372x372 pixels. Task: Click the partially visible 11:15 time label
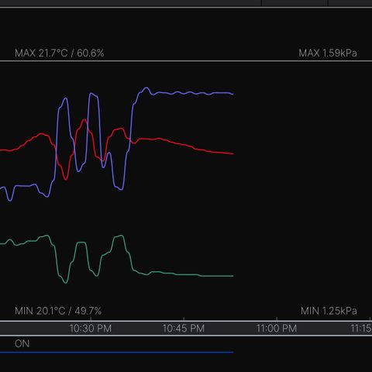[361, 329]
